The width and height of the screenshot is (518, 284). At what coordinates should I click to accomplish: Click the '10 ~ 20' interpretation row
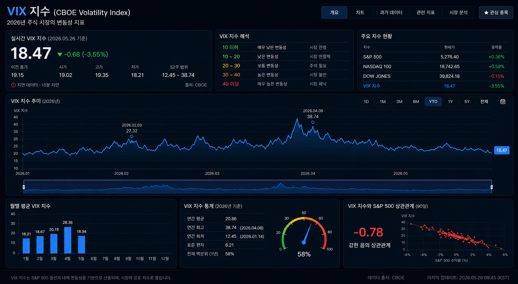(284, 57)
